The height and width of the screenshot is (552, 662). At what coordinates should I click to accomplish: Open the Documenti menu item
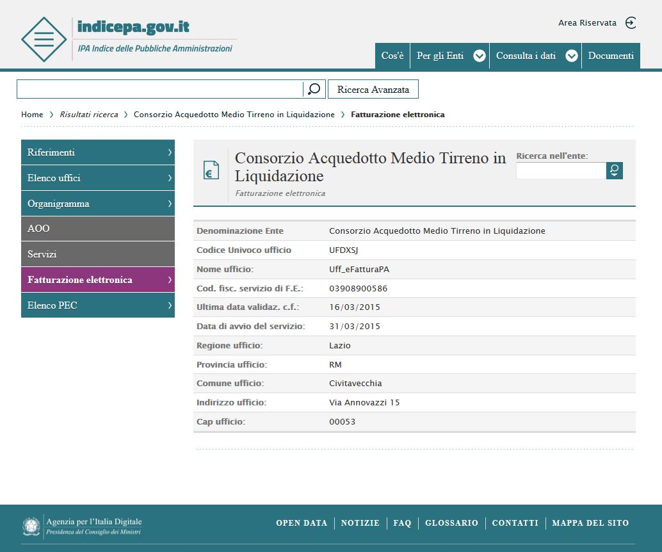click(611, 56)
